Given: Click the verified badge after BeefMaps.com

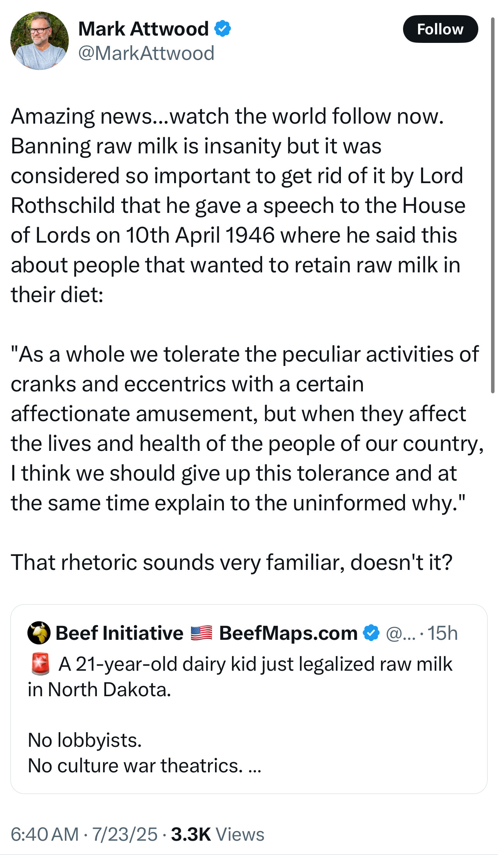Looking at the screenshot, I should point(371,633).
